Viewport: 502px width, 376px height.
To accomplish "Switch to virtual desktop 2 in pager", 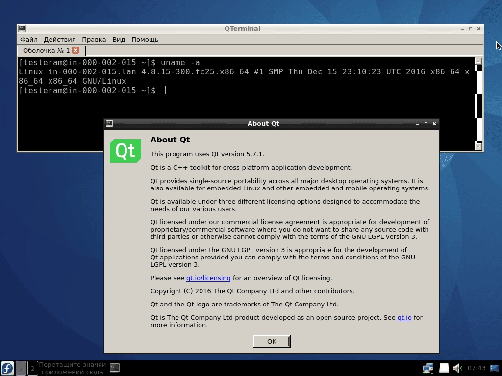I will 32,368.
